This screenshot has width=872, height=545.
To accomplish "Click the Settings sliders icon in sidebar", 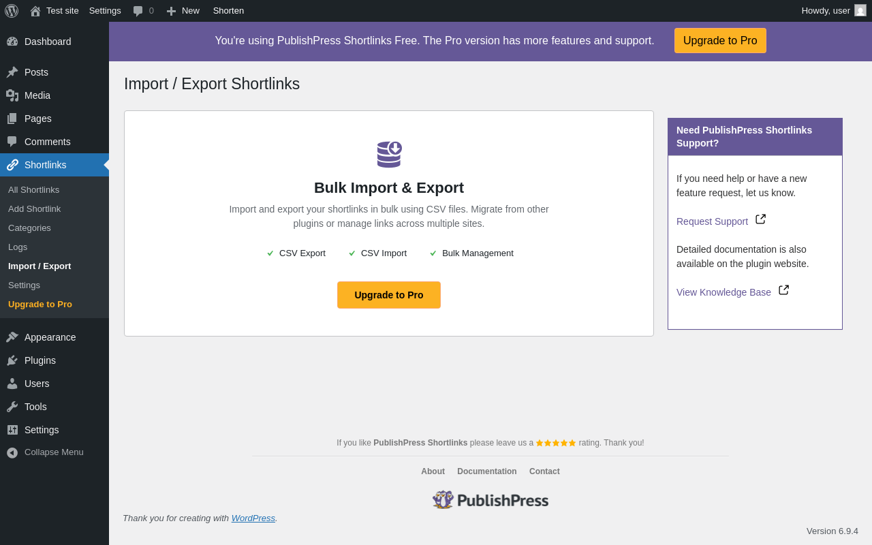I will tap(12, 430).
